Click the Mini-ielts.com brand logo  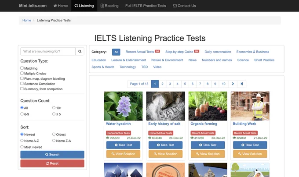pyautogui.click(x=33, y=6)
